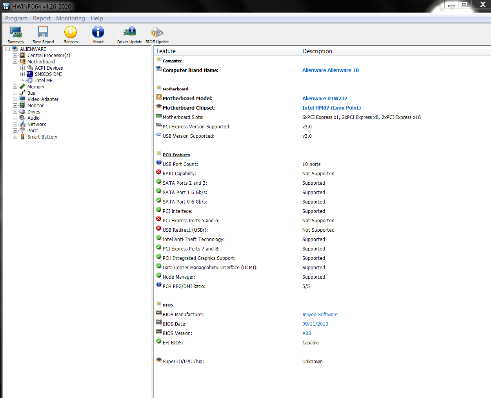Click the SMBIOS DMI icon
This screenshot has width=491, height=398.
(30, 74)
